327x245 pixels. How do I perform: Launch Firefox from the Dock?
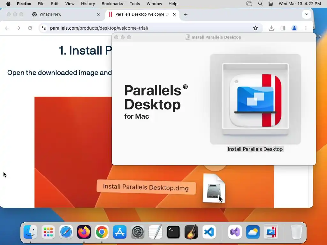84,232
